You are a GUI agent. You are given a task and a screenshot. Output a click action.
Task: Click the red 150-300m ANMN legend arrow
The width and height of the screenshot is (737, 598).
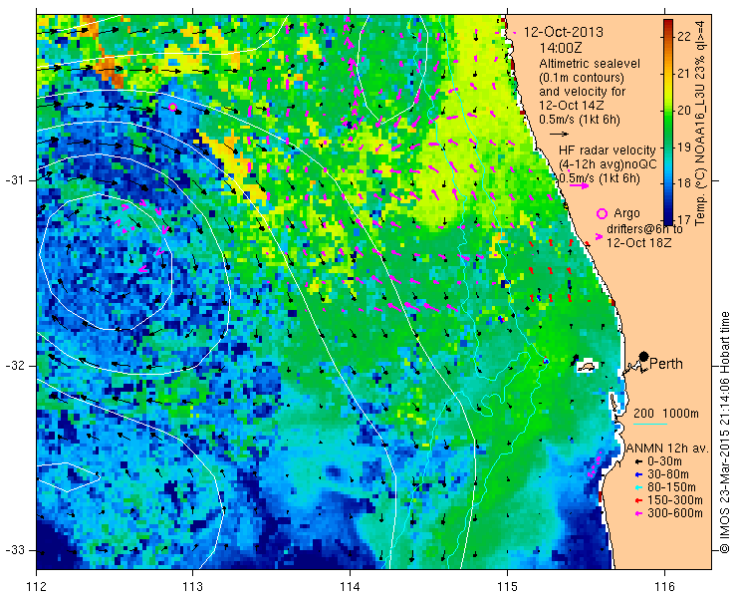638,500
